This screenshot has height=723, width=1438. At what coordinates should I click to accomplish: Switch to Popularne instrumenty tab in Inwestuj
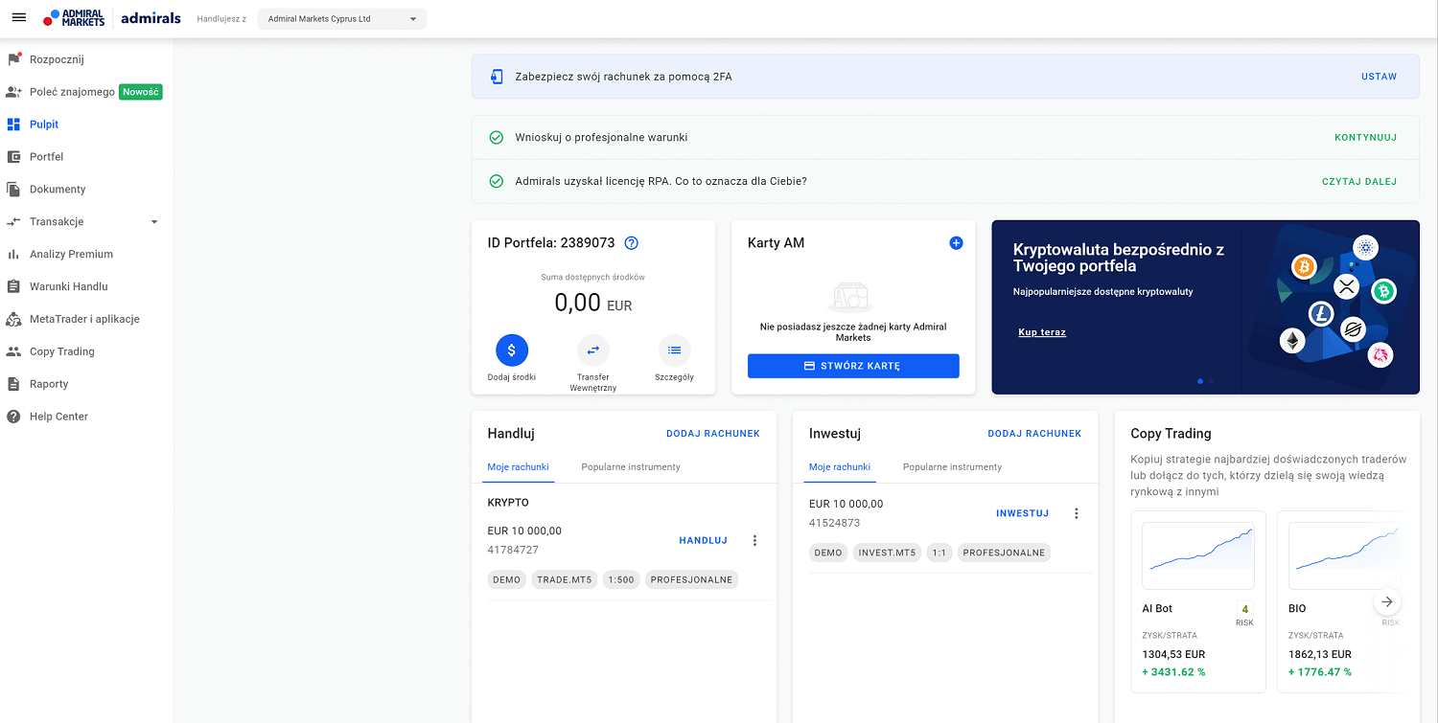point(952,467)
